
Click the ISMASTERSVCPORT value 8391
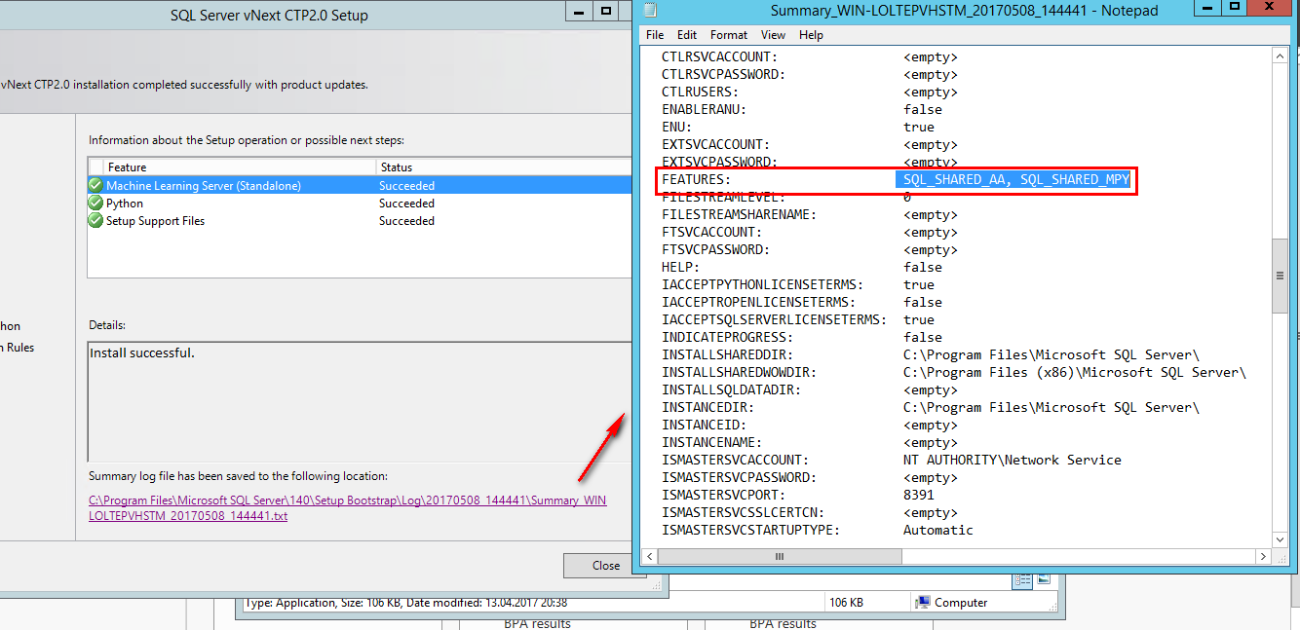click(x=919, y=495)
